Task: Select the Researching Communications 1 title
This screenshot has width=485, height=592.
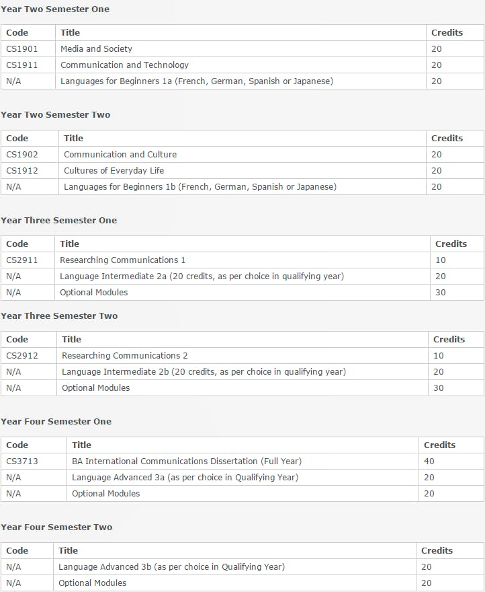Action: 122,260
